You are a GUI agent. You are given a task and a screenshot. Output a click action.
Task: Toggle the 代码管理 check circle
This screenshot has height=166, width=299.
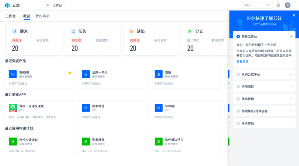[x=238, y=99]
